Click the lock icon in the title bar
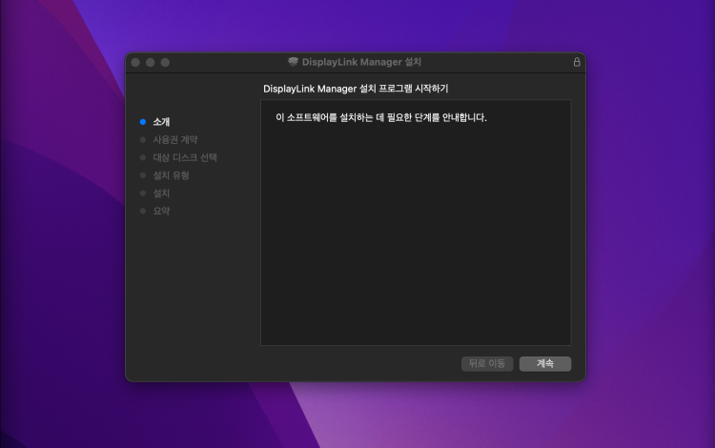 [577, 62]
